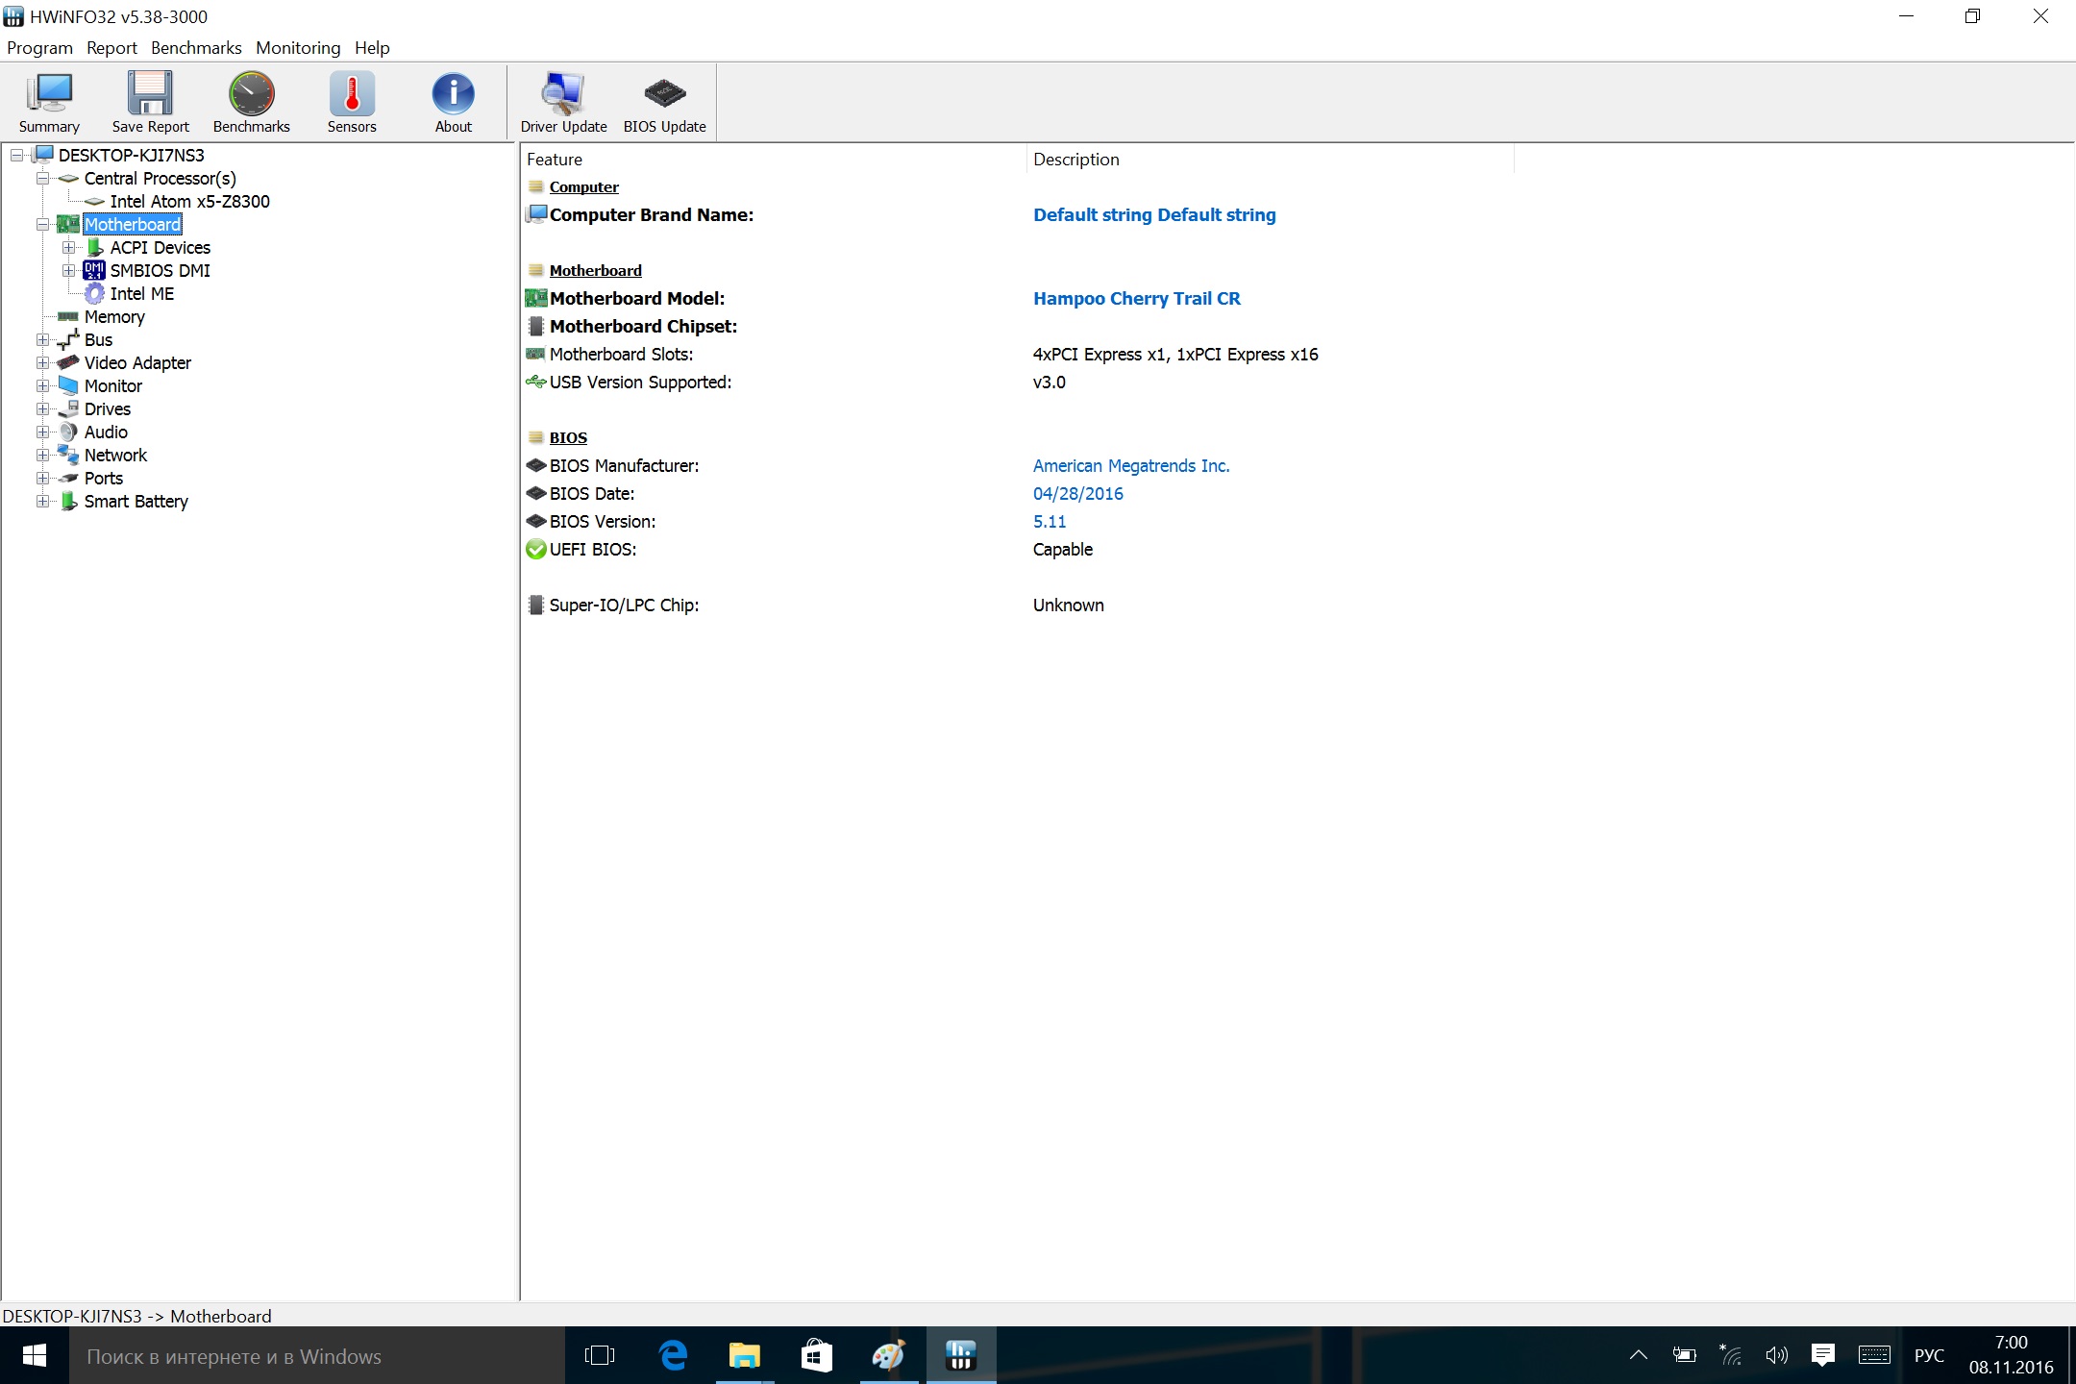Expand the Ports node
This screenshot has height=1384, width=2076.
tap(42, 478)
